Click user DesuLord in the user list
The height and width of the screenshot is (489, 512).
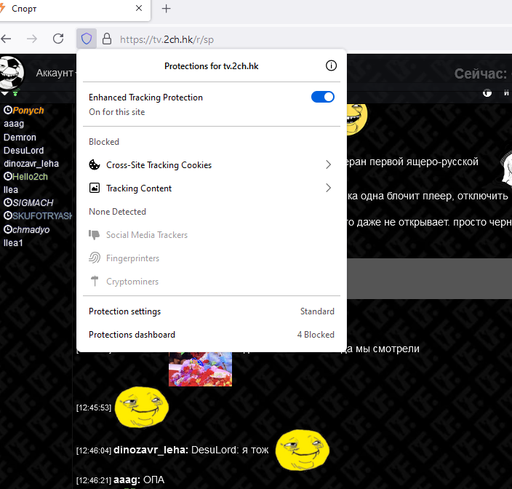23,150
